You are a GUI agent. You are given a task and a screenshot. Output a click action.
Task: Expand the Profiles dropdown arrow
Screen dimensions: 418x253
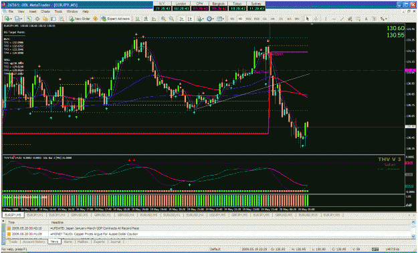(x=21, y=19)
